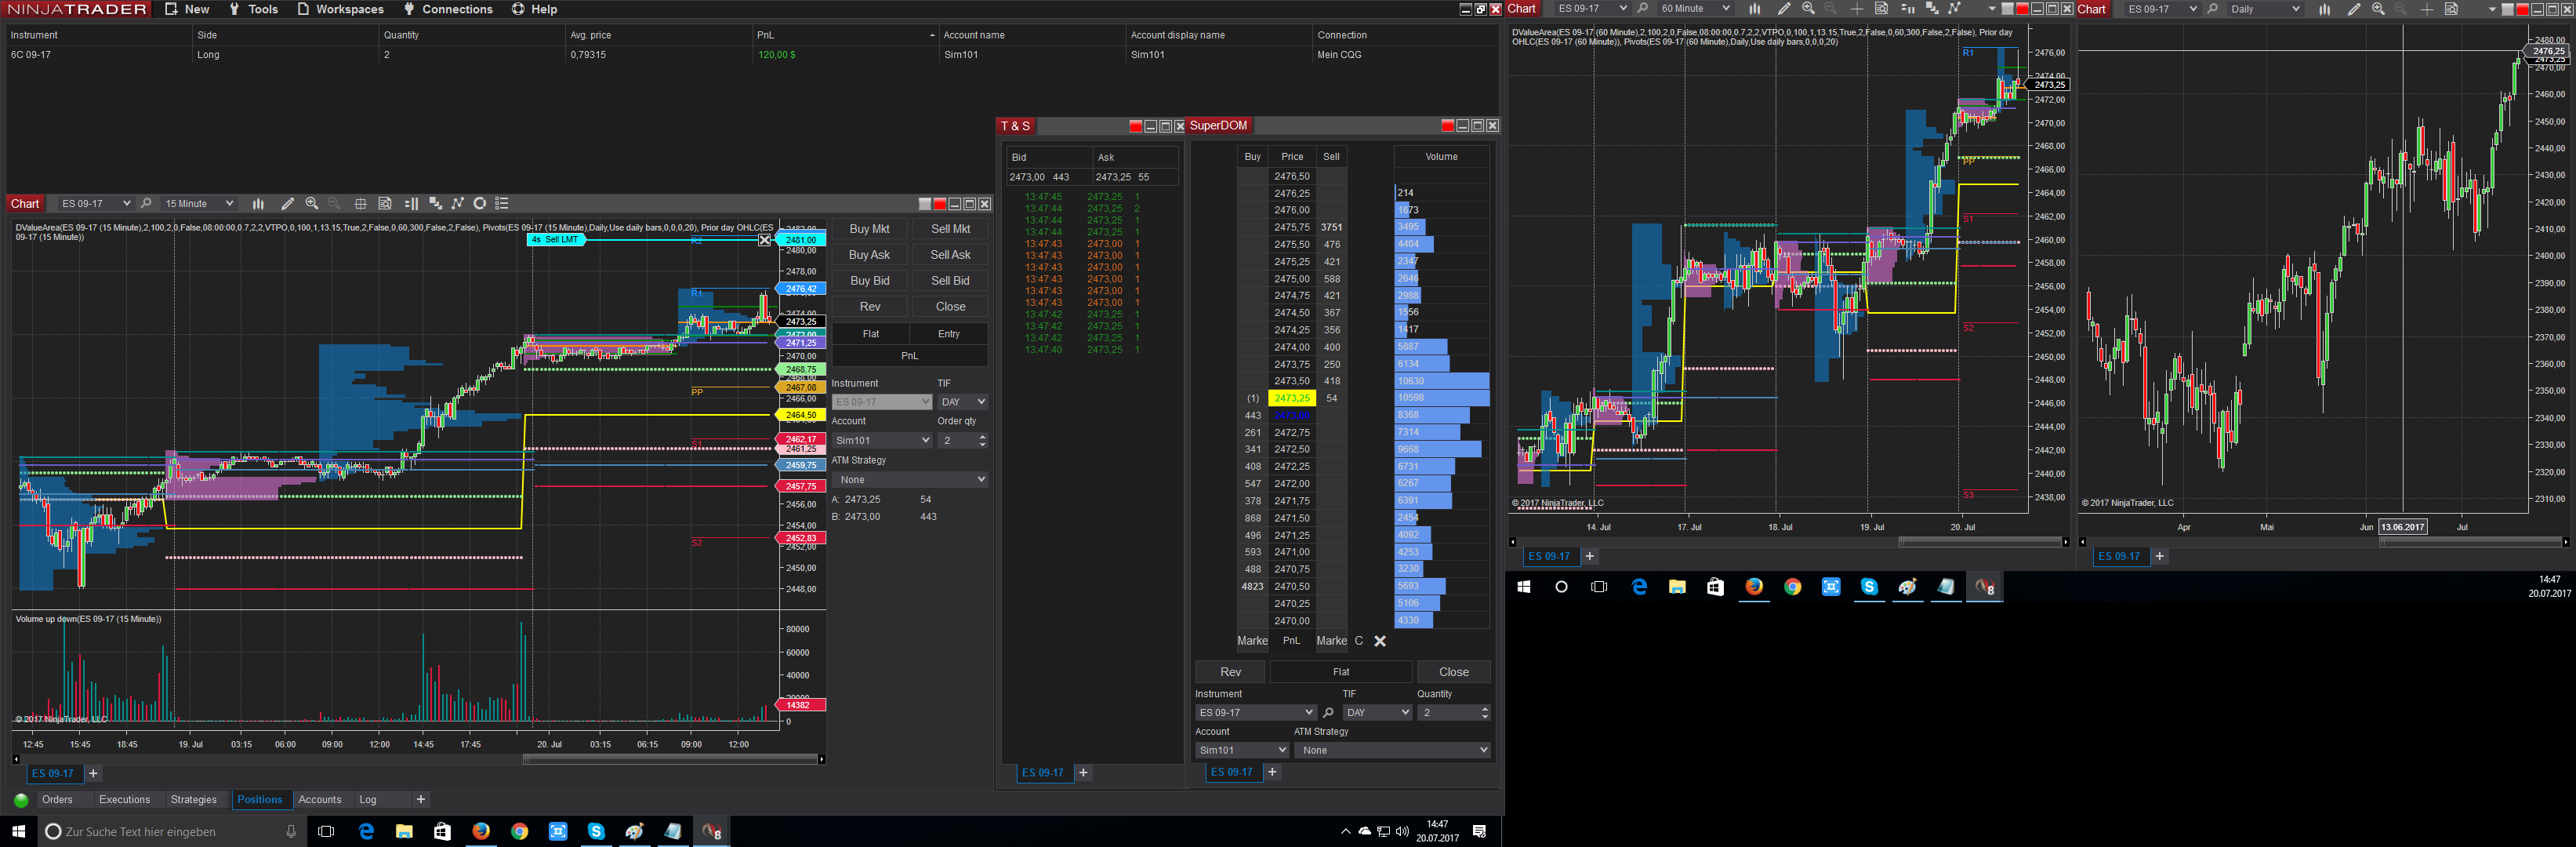This screenshot has height=847, width=2576.
Task: Open Windows Start menu on left taskbar
Action: point(18,831)
